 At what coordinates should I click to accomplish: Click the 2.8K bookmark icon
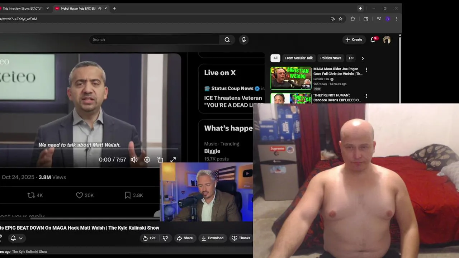pos(127,195)
